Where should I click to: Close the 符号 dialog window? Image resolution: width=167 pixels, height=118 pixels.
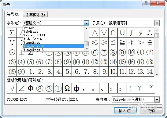click(158, 3)
